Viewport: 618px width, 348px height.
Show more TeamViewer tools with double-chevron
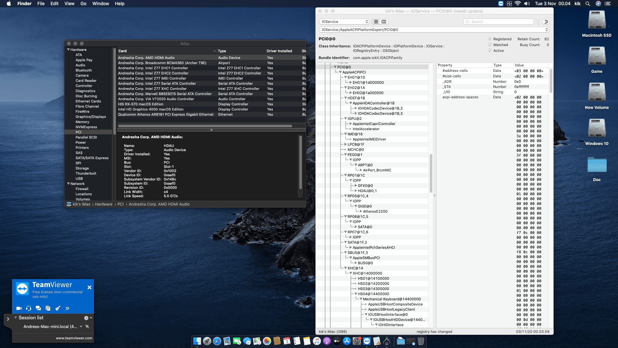pyautogui.click(x=67, y=308)
